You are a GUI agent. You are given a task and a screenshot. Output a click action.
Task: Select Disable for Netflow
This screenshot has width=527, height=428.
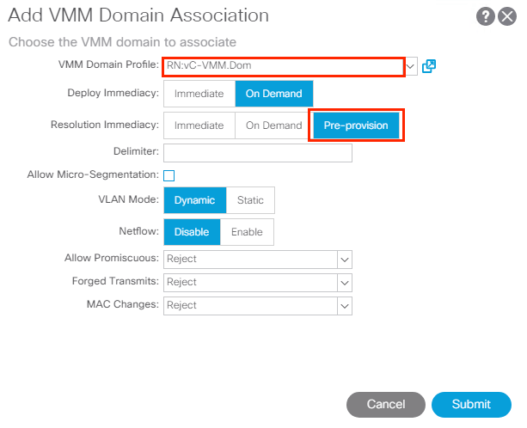[x=192, y=232]
